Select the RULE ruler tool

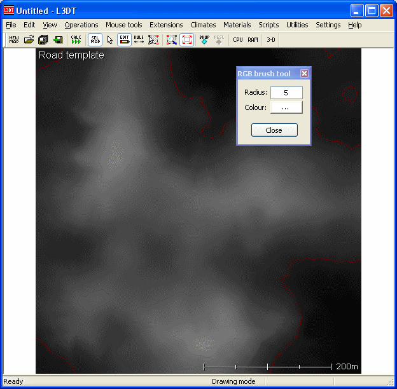139,39
